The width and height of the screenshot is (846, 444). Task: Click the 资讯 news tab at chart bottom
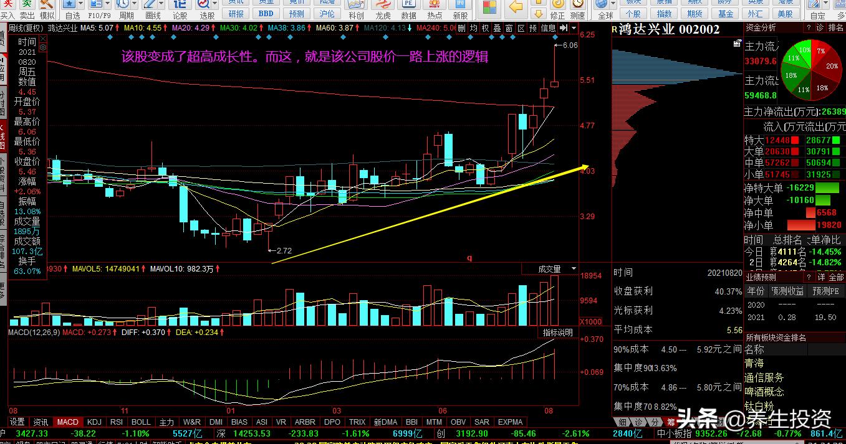click(41, 422)
